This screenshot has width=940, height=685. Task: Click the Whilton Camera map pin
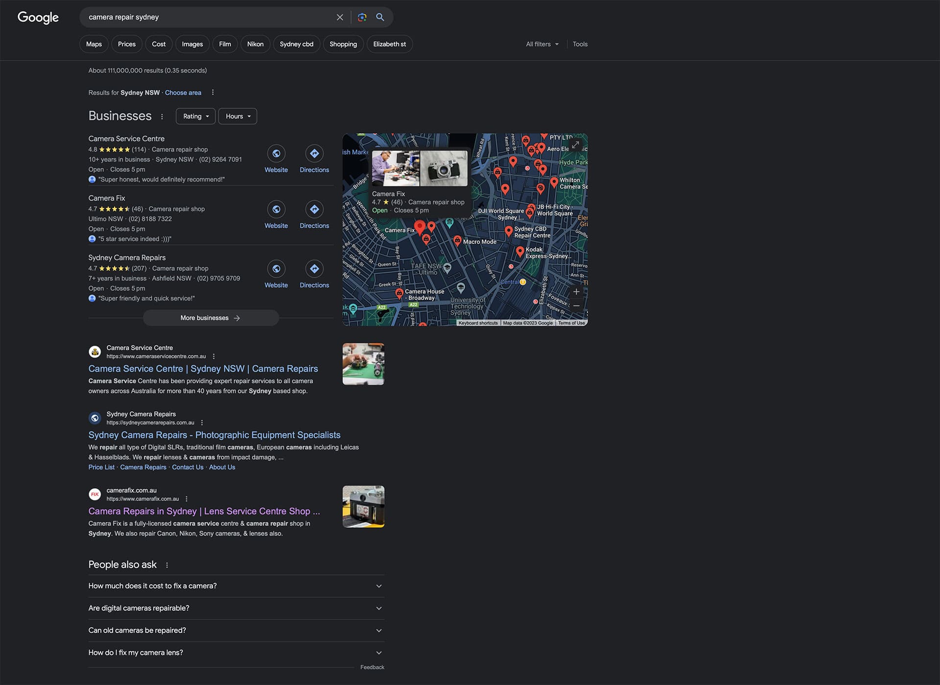tap(554, 182)
